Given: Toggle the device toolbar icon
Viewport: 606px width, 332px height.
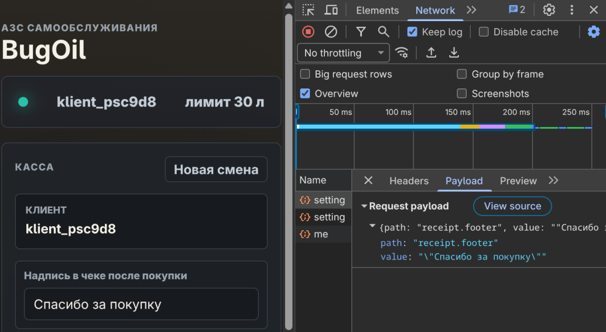Looking at the screenshot, I should coord(331,10).
